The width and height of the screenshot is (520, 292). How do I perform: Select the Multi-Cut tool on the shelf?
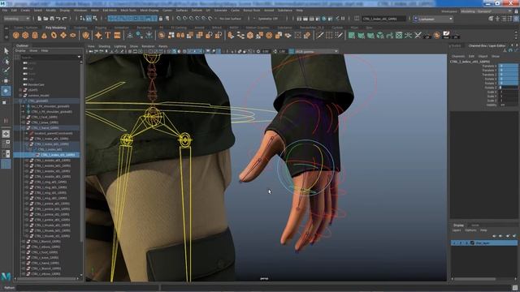tap(319, 35)
